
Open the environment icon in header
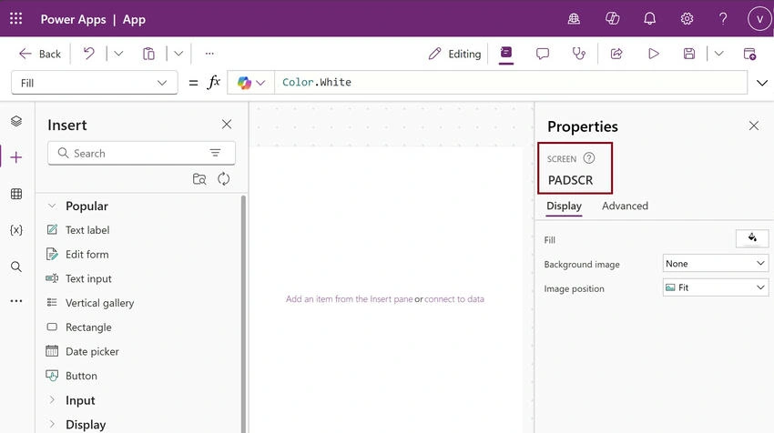click(x=574, y=19)
